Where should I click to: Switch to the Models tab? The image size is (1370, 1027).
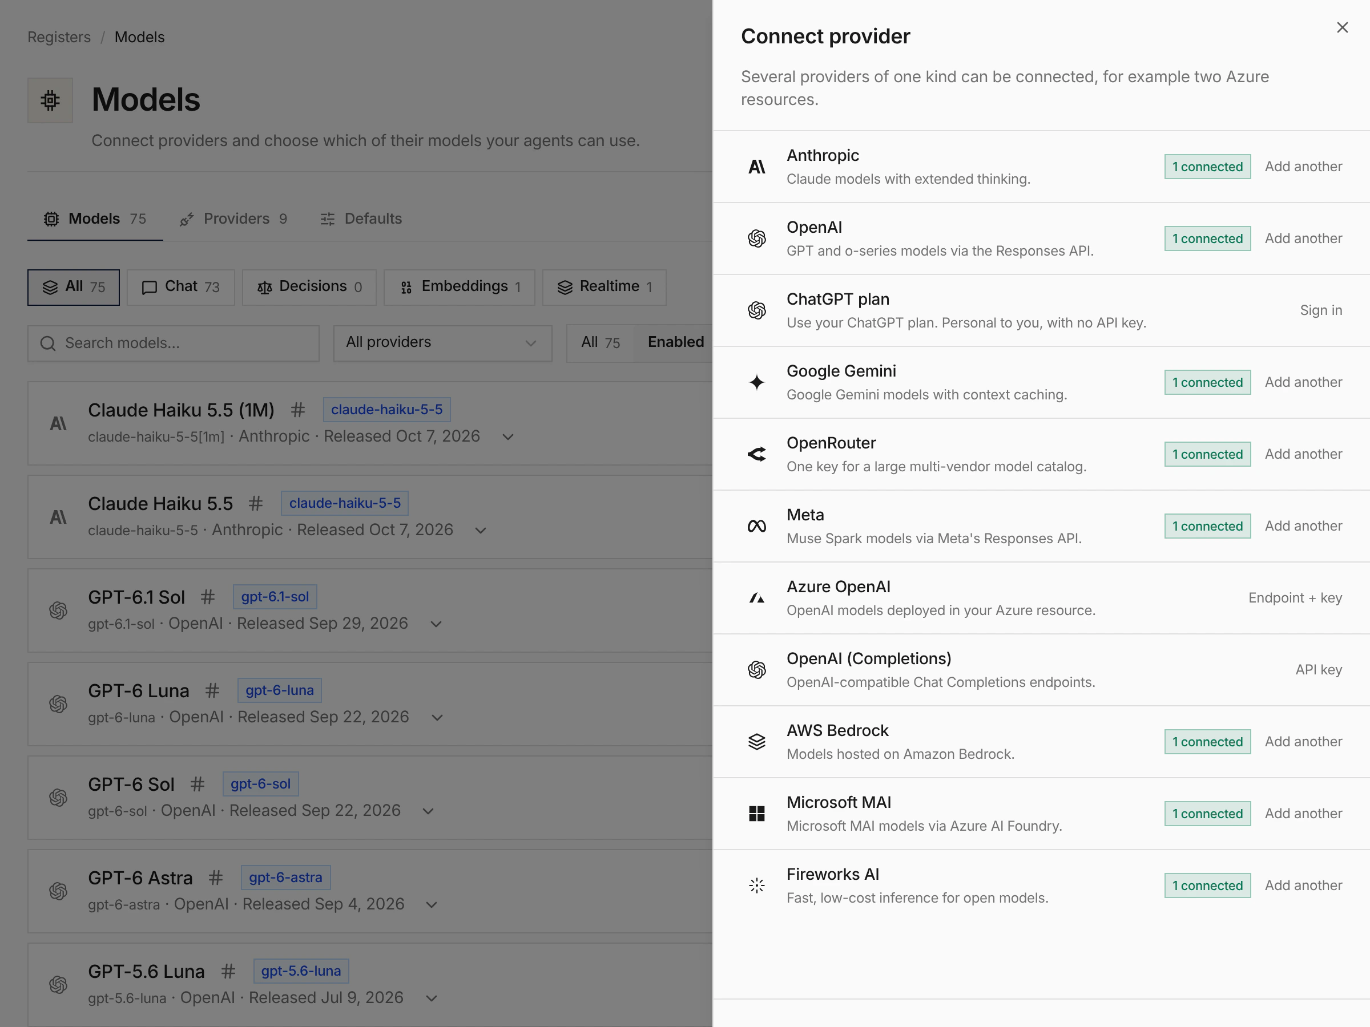(x=95, y=219)
